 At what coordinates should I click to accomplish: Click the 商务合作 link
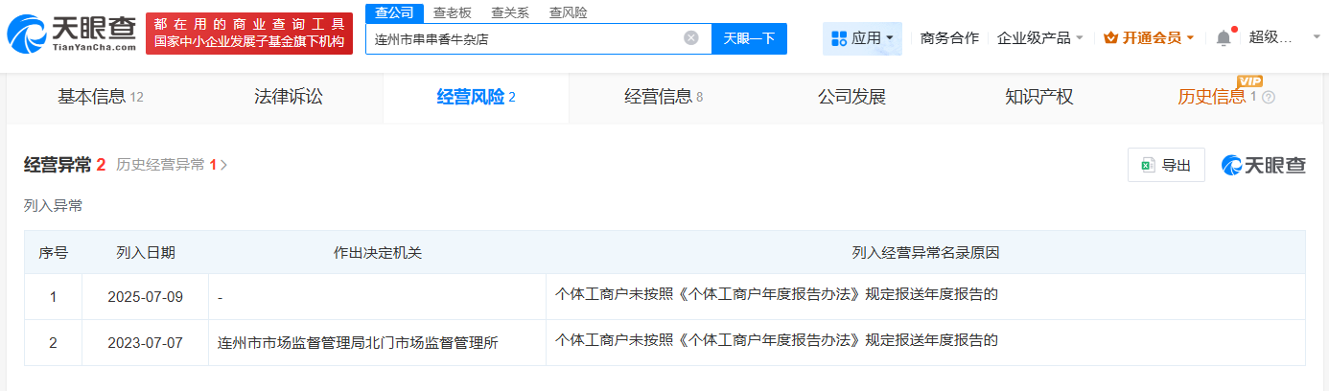(x=949, y=38)
